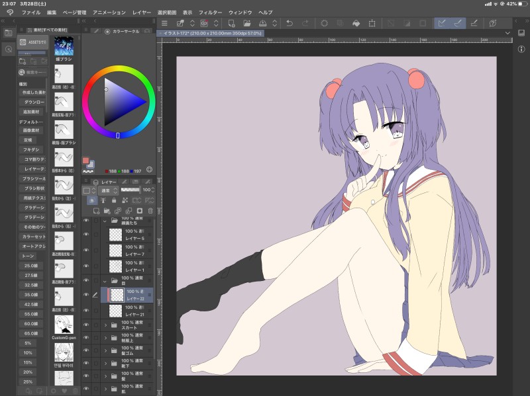Open the layer palette color dropdown
The image size is (530, 396).
tap(89, 190)
